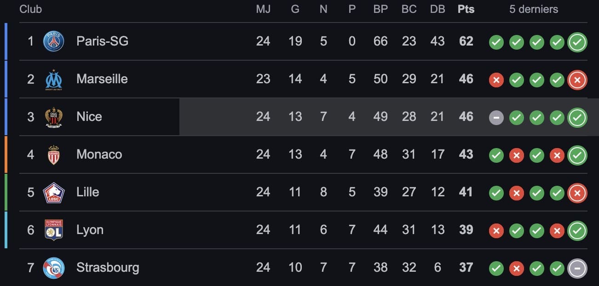
Task: Open the Paris-SG club crest
Action: (x=54, y=41)
